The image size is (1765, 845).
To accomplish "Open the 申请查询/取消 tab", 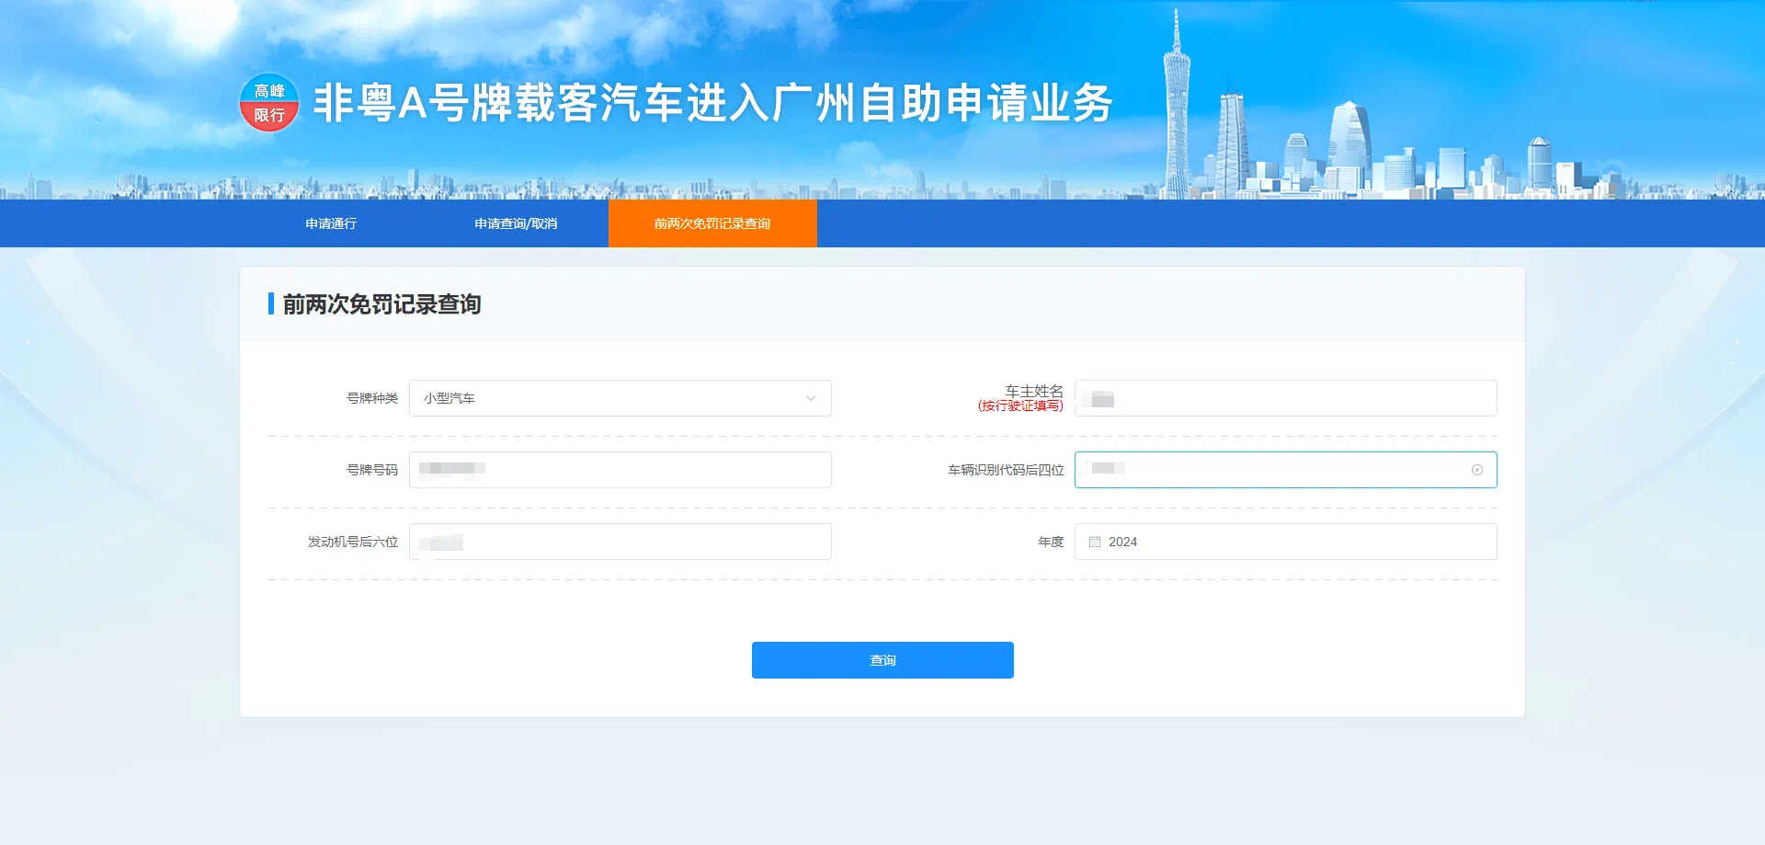I will (516, 223).
